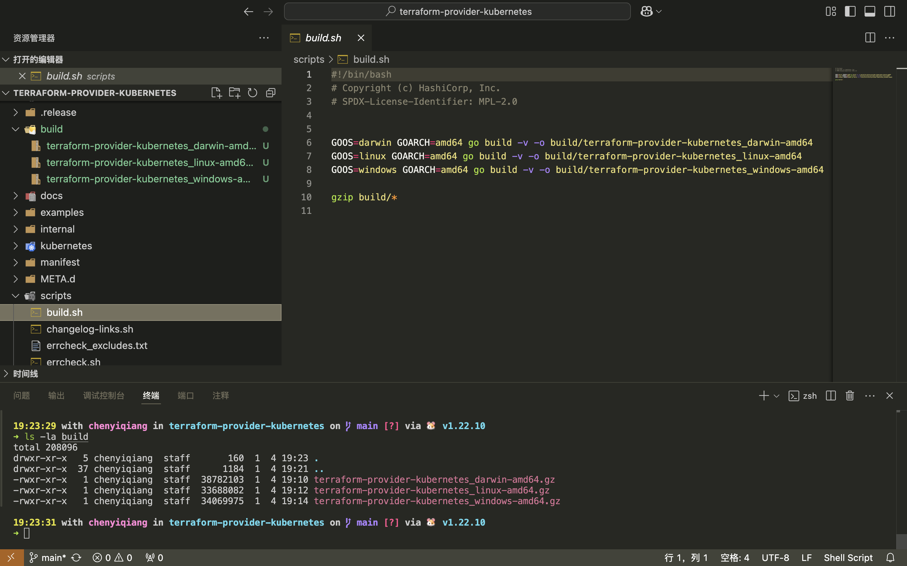Kill the terminal with trash icon
The height and width of the screenshot is (566, 907).
pos(850,396)
